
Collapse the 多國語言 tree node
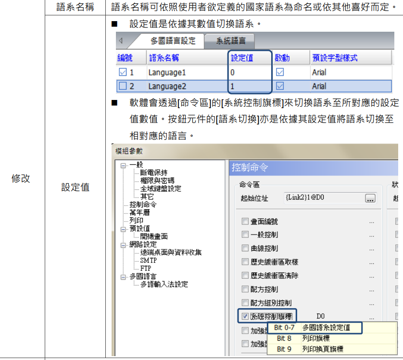[x=124, y=276]
